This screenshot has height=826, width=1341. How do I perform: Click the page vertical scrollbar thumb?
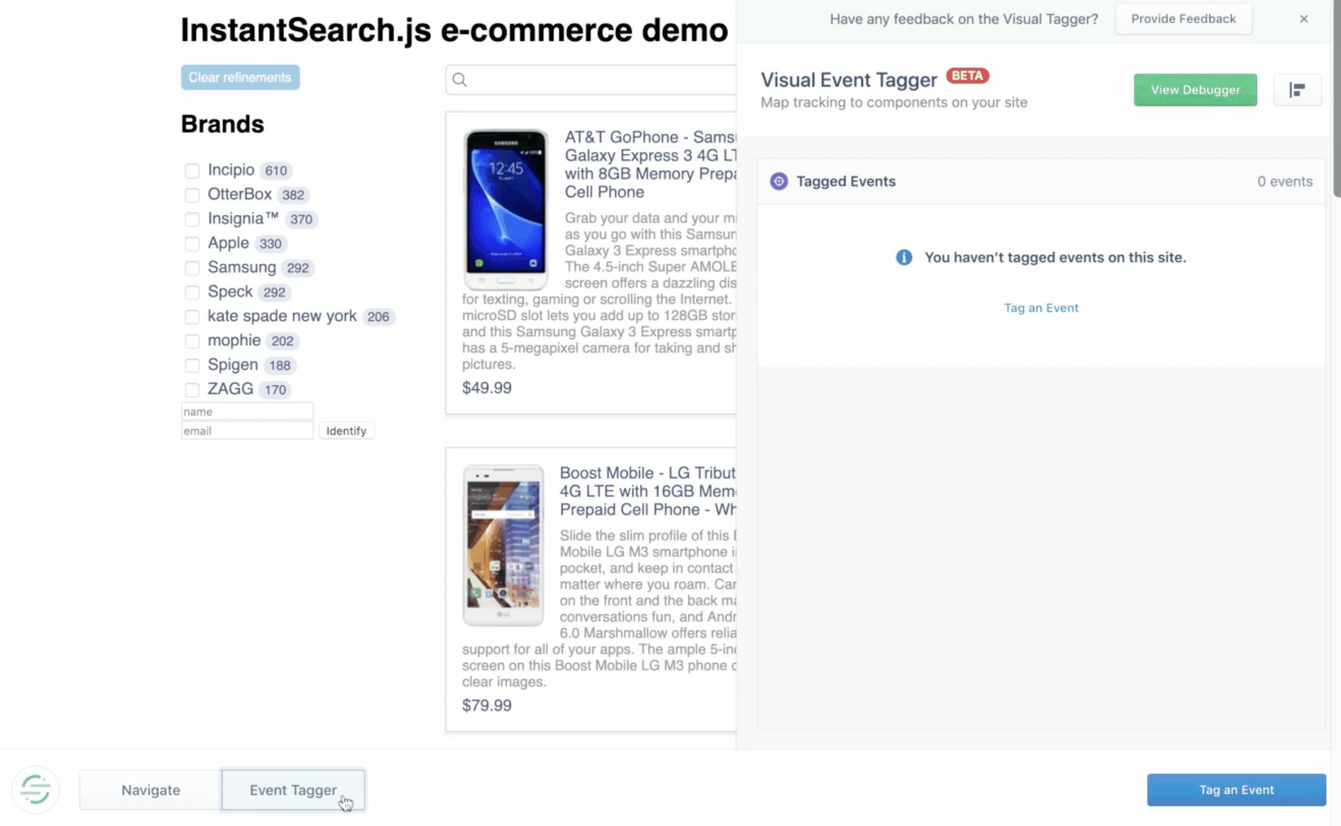coord(1336,99)
